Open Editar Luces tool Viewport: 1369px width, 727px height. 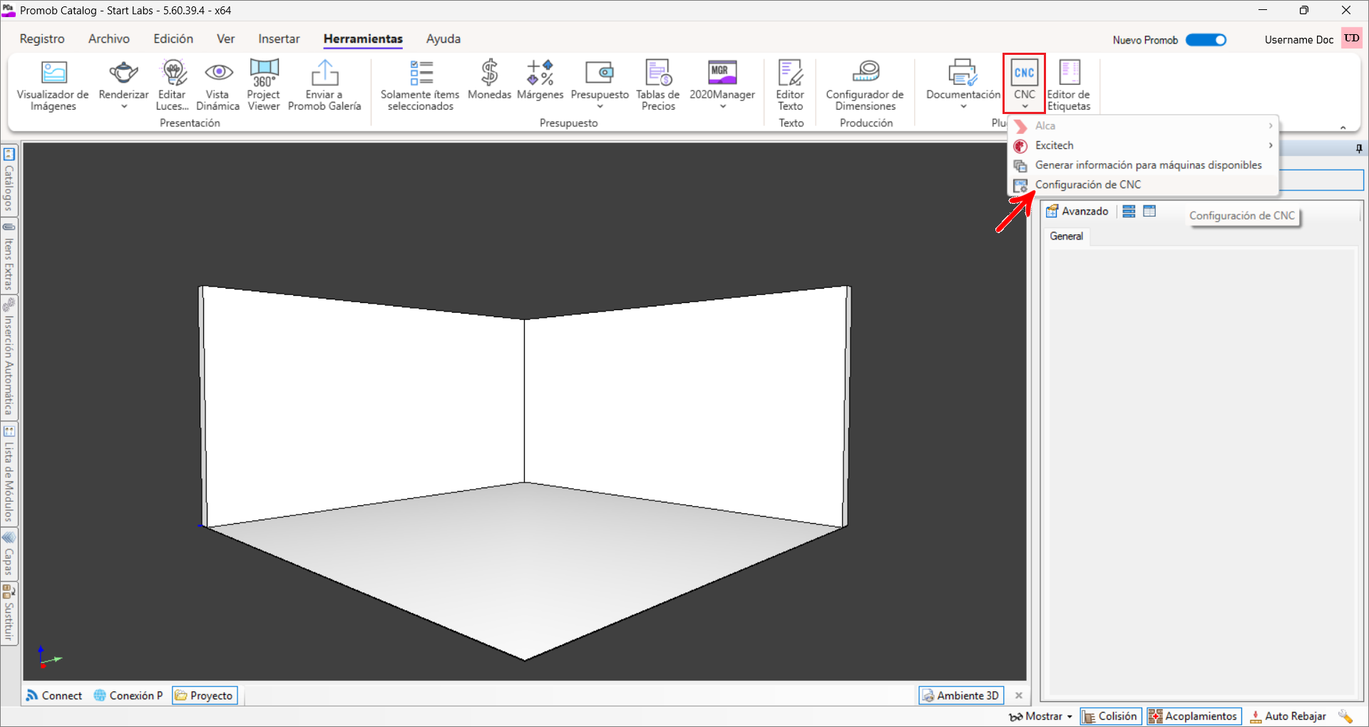coord(173,85)
